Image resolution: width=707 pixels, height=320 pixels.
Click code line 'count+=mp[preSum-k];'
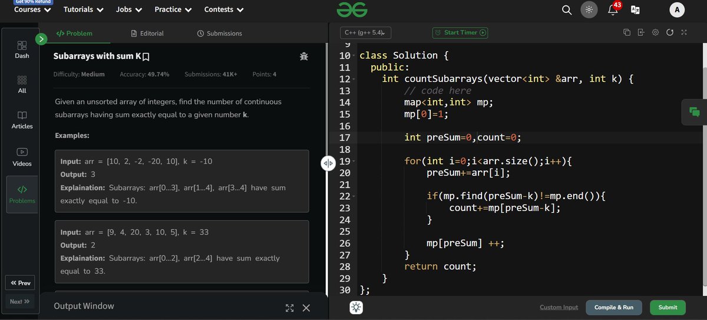[505, 208]
